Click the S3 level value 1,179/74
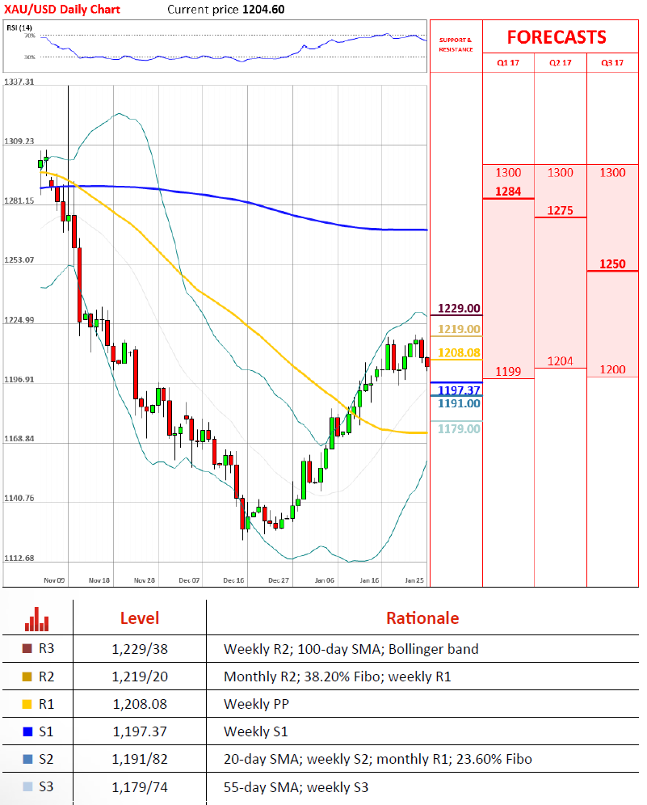 (140, 786)
